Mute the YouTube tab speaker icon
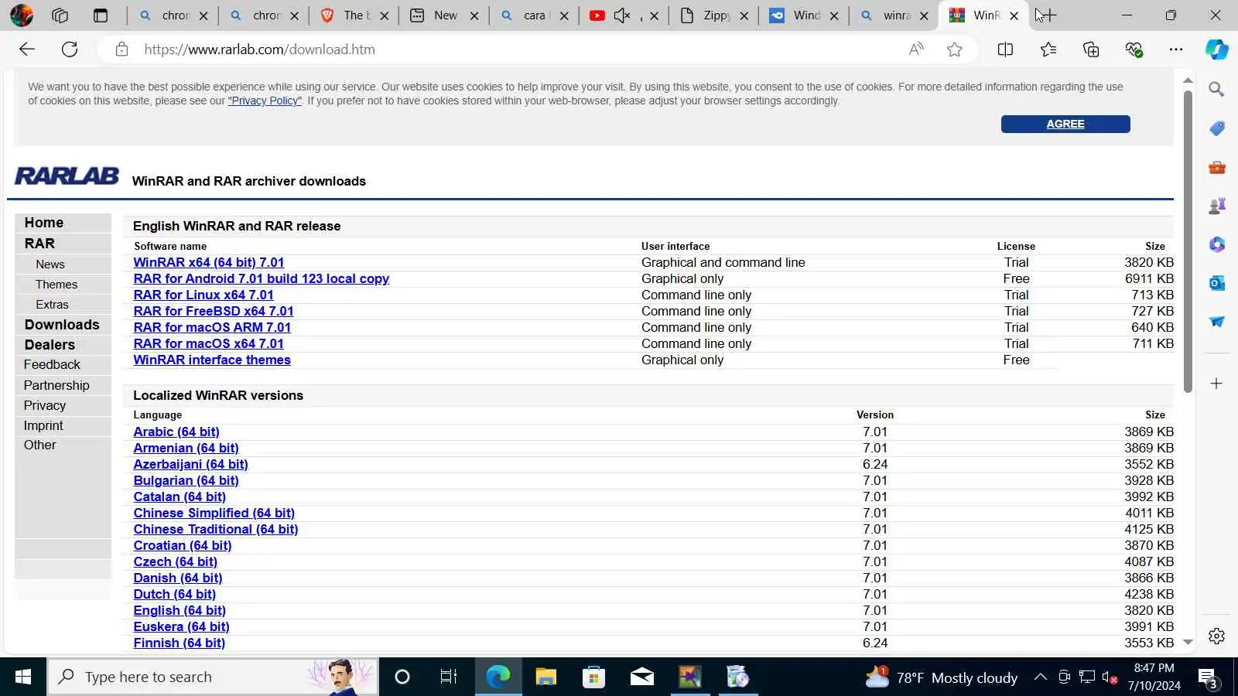Screen dimensions: 1238x696 tap(621, 15)
